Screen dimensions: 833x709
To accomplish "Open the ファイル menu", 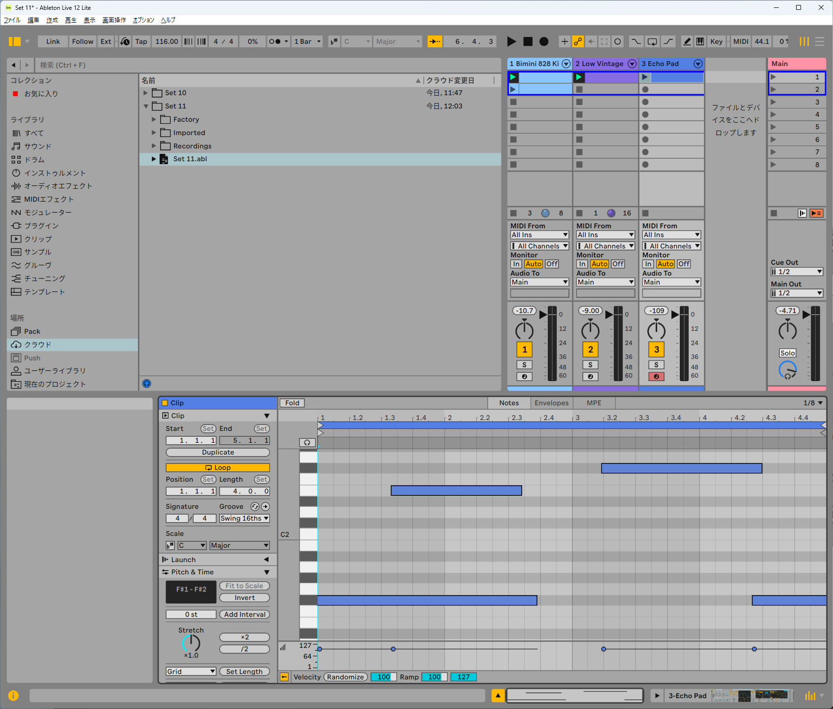I will [12, 20].
